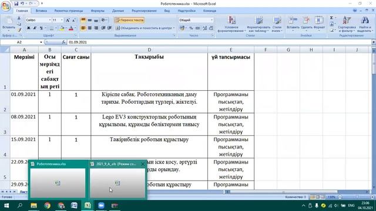Cut selection with scissors icon
Screen dimensions: 376x211
coord(19,18)
